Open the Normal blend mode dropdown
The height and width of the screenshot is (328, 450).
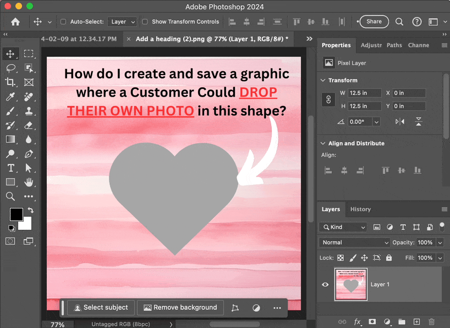click(x=354, y=242)
